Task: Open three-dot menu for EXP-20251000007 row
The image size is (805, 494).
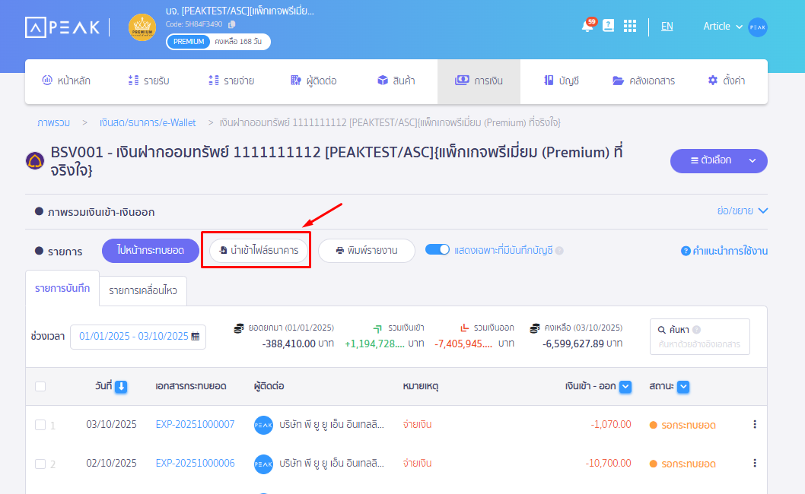Action: (x=754, y=425)
